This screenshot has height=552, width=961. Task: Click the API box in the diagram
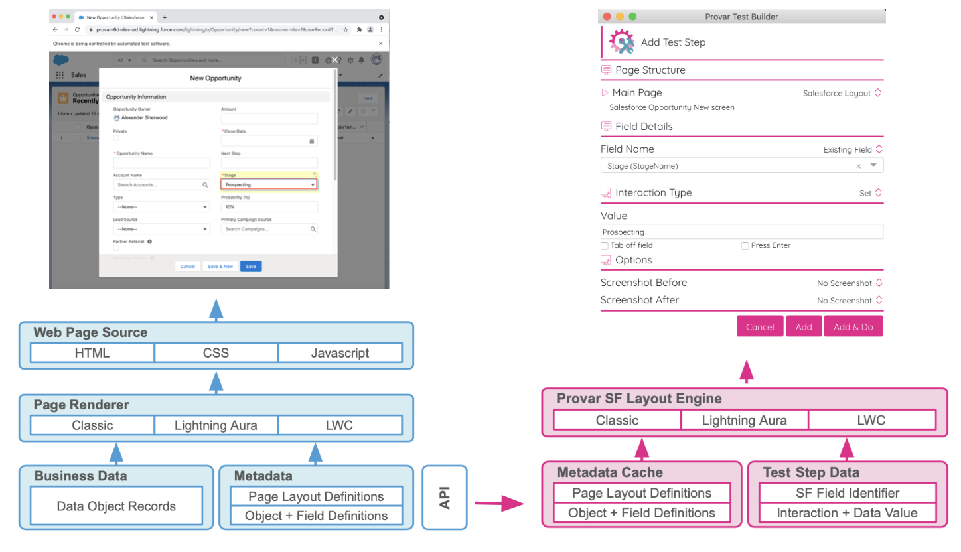(x=445, y=498)
